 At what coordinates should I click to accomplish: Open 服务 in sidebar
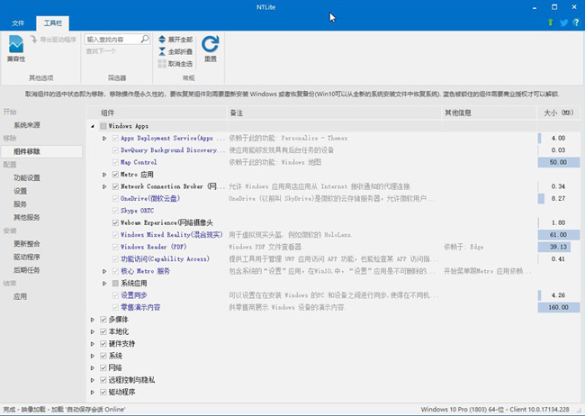pyautogui.click(x=20, y=203)
